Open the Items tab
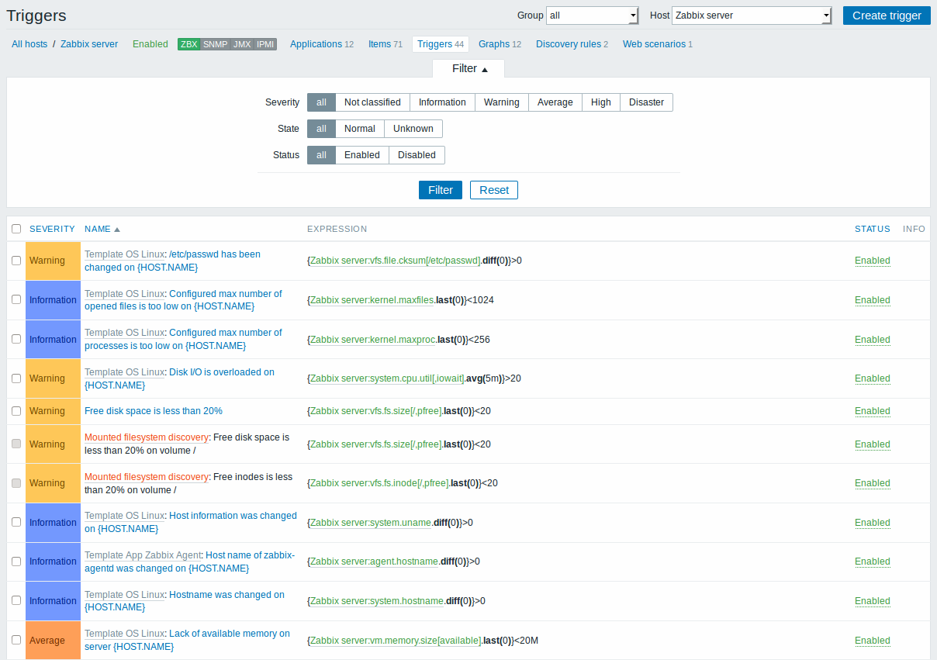The height and width of the screenshot is (660, 937). coord(385,44)
